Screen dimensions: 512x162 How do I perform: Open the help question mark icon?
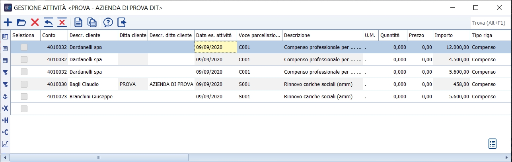coord(108,22)
